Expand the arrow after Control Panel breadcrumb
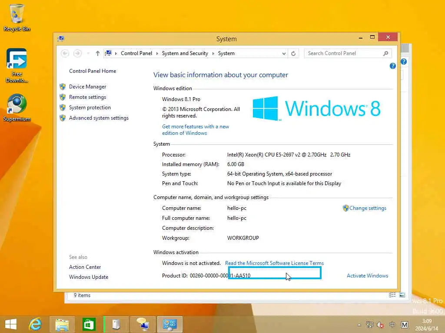445x333 pixels. click(157, 53)
